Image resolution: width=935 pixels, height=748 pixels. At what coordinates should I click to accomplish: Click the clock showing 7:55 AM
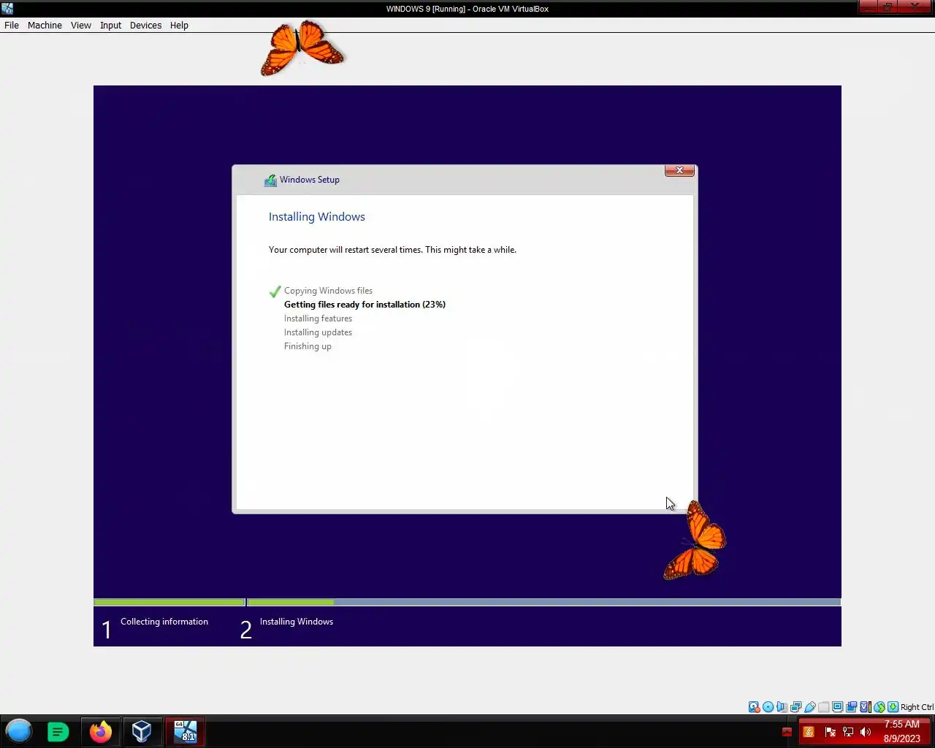coord(901,731)
